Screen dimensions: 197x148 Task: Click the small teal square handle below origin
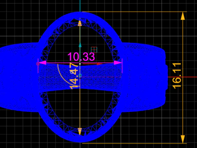pos(80,75)
